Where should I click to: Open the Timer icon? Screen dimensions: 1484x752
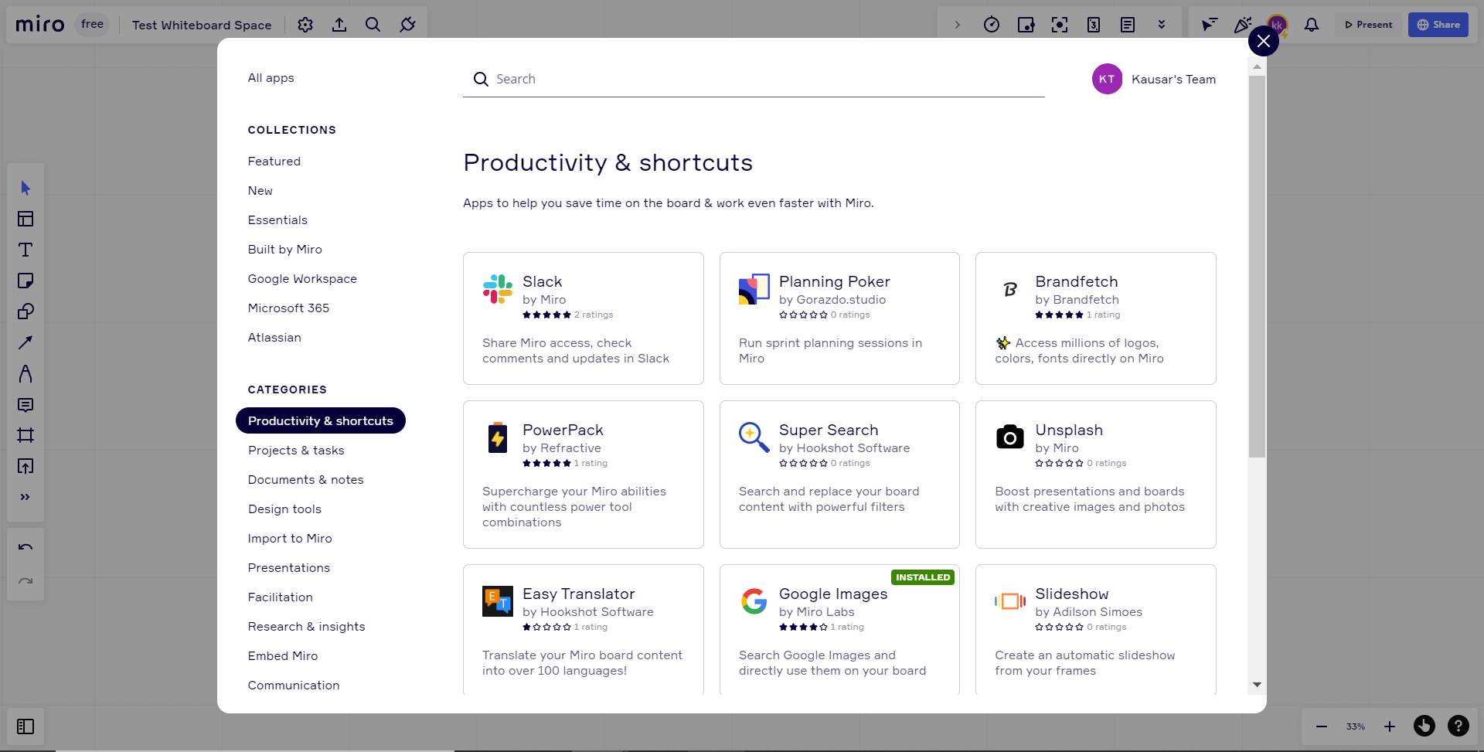click(x=992, y=25)
